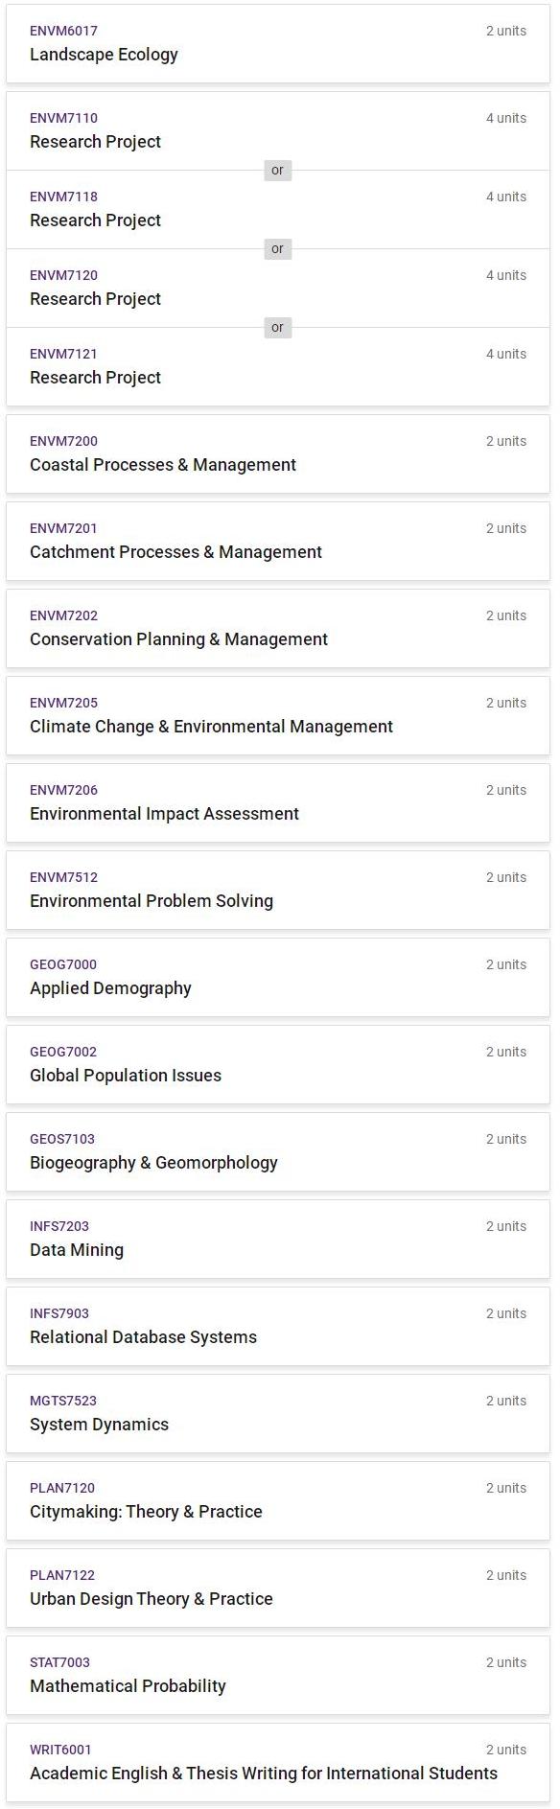Open Biogeography & Geomorphology course
The height and width of the screenshot is (1809, 560).
click(x=278, y=1152)
